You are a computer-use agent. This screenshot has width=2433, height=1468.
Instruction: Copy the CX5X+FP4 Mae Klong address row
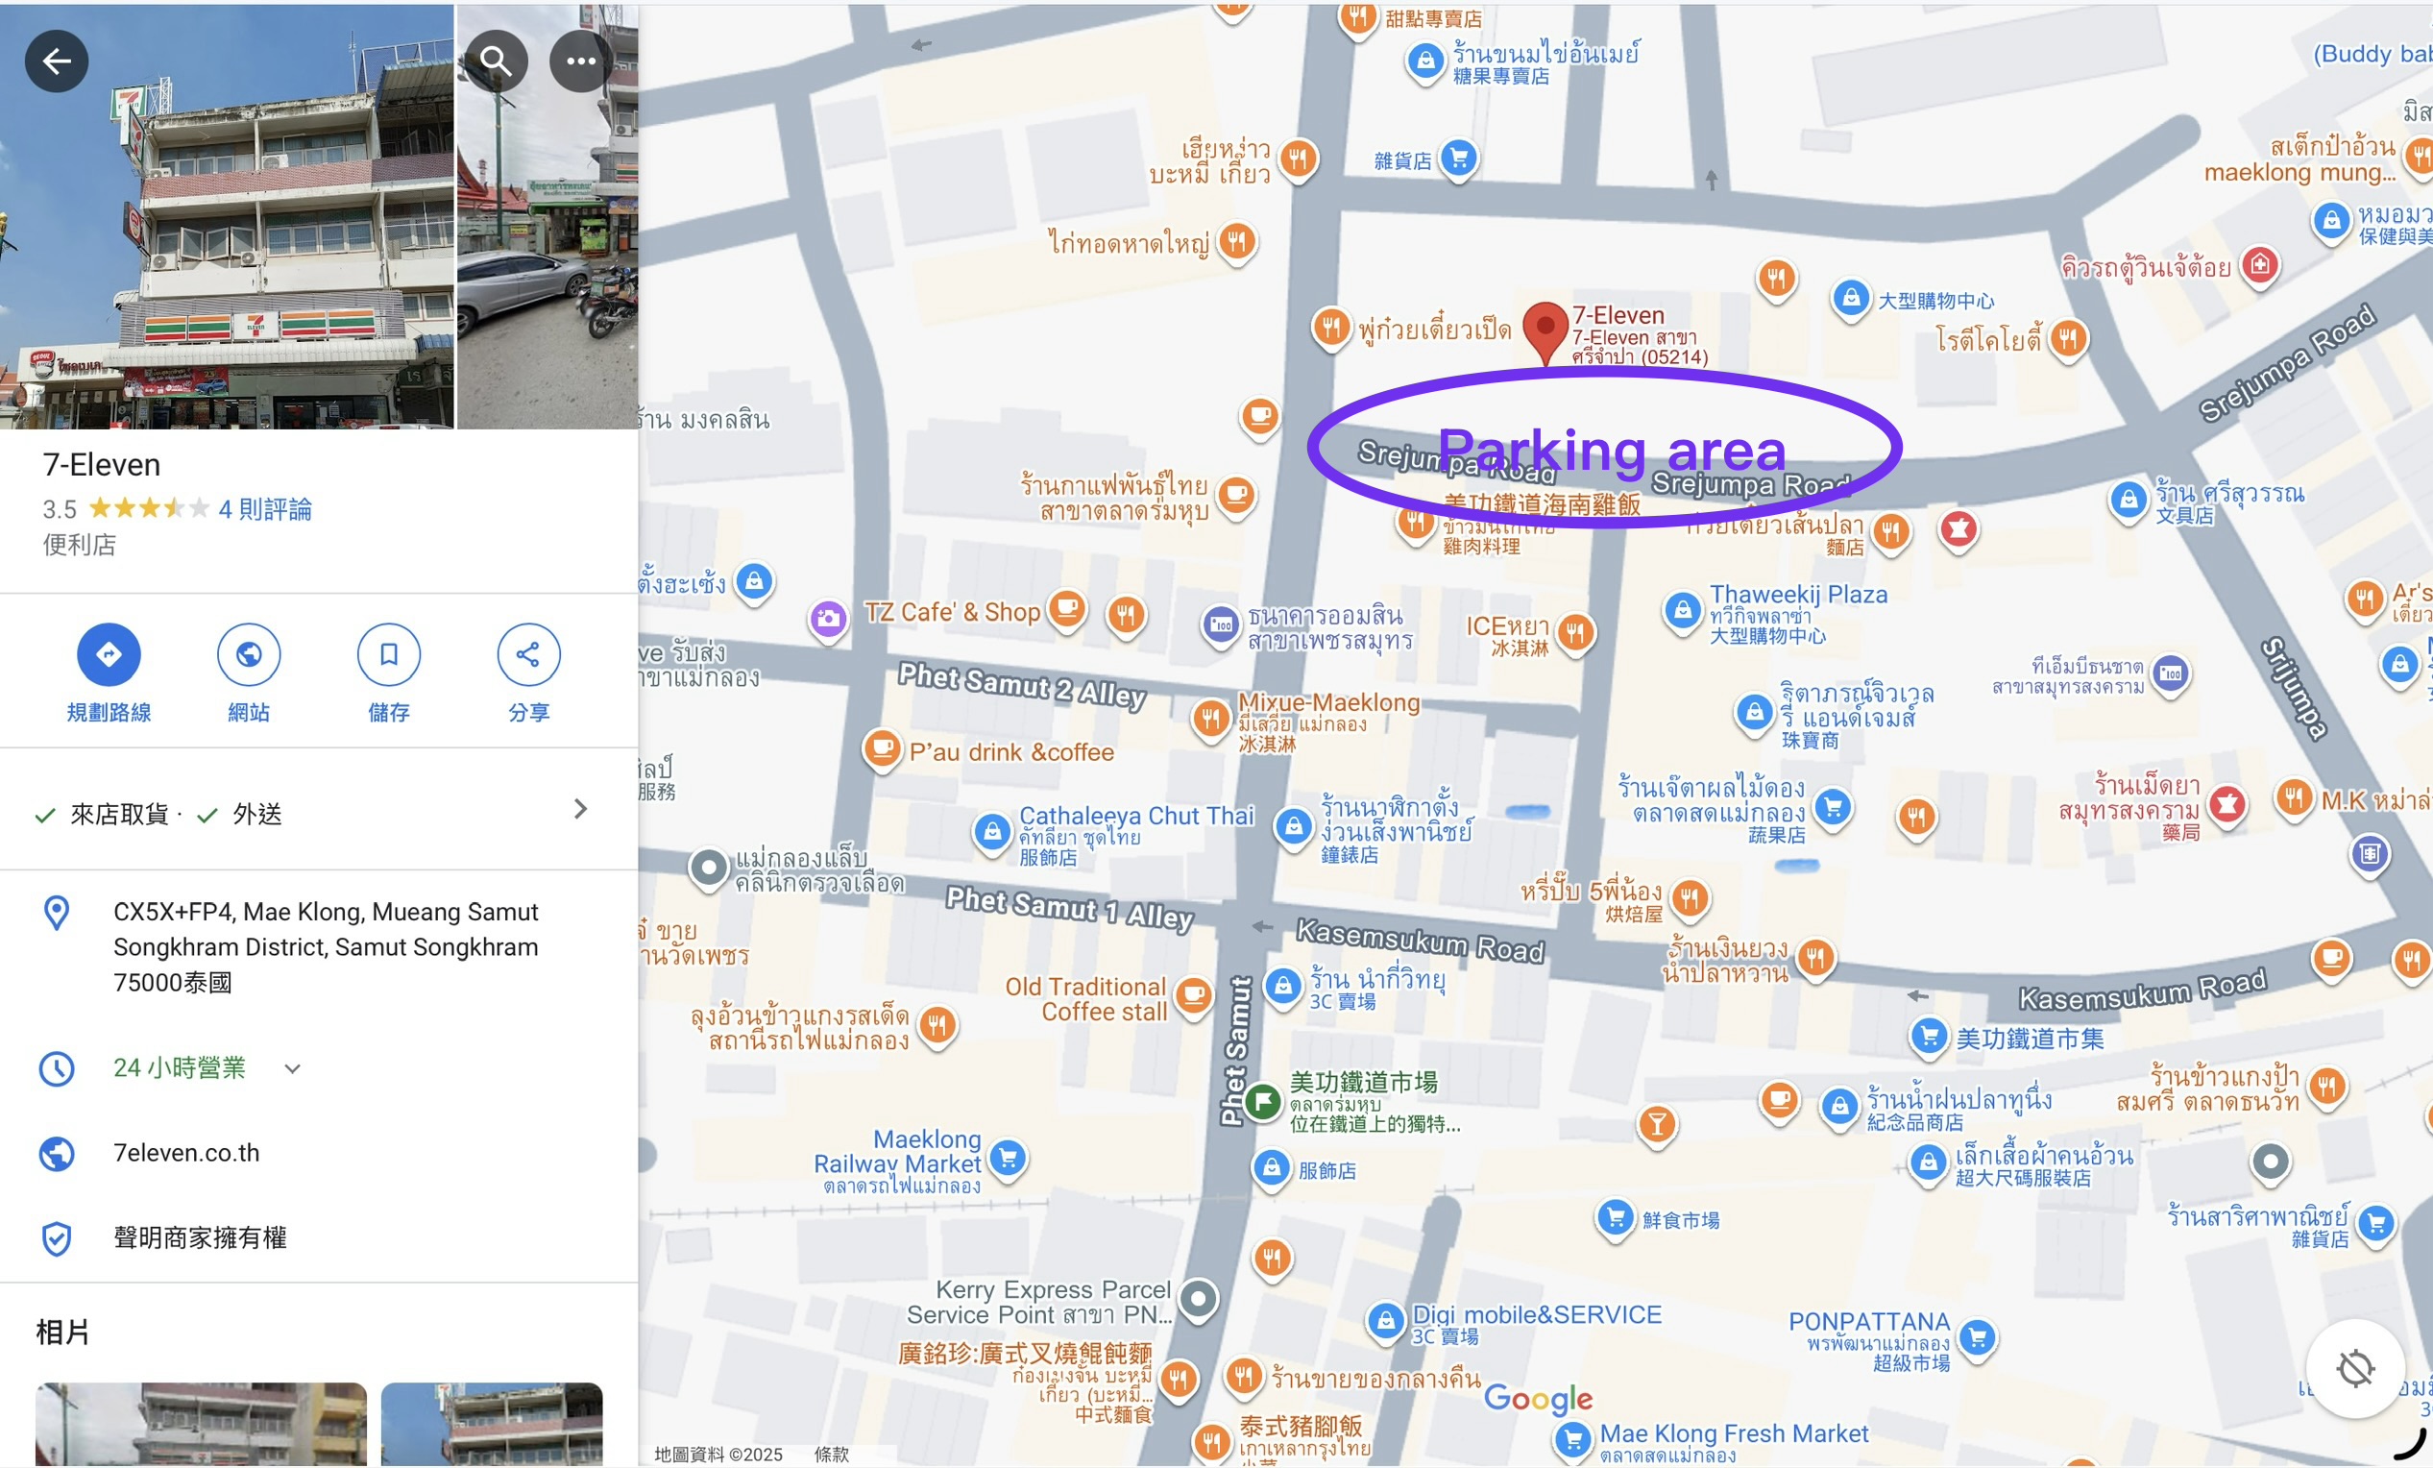(x=319, y=946)
